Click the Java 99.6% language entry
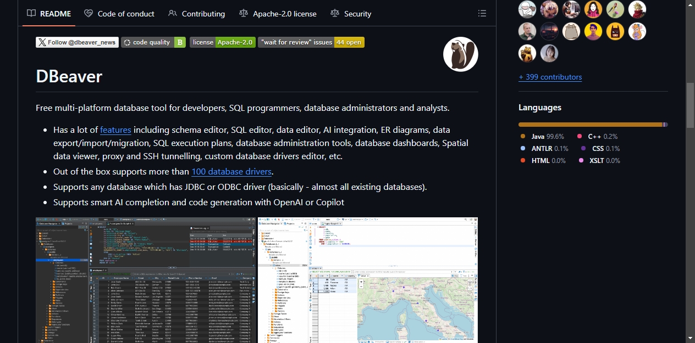The height and width of the screenshot is (343, 695). pos(542,136)
